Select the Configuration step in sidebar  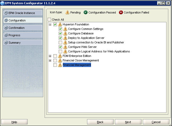tap(23, 20)
